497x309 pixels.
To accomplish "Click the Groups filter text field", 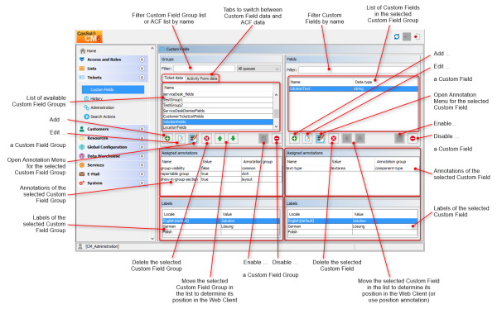I will point(204,69).
